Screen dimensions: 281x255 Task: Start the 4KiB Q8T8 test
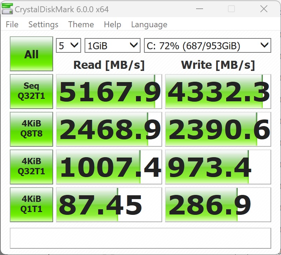[31, 129]
